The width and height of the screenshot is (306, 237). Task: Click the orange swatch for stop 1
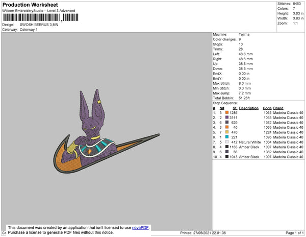227,112
